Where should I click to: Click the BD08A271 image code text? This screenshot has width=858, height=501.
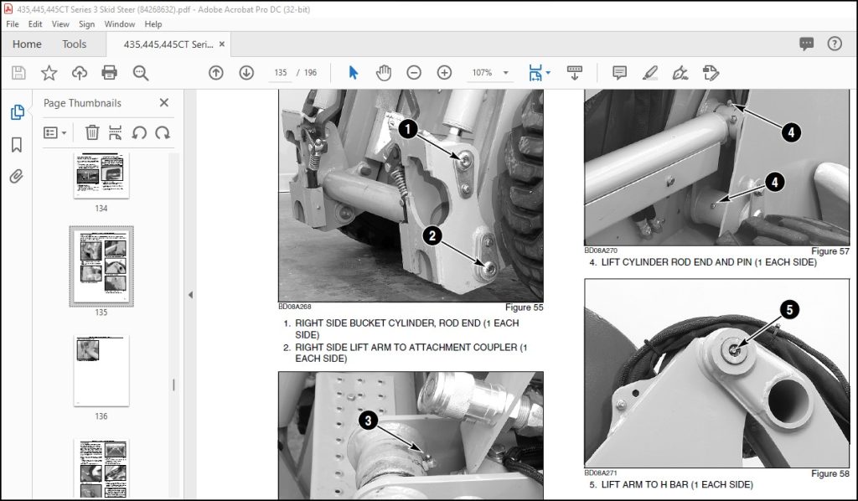tap(601, 473)
